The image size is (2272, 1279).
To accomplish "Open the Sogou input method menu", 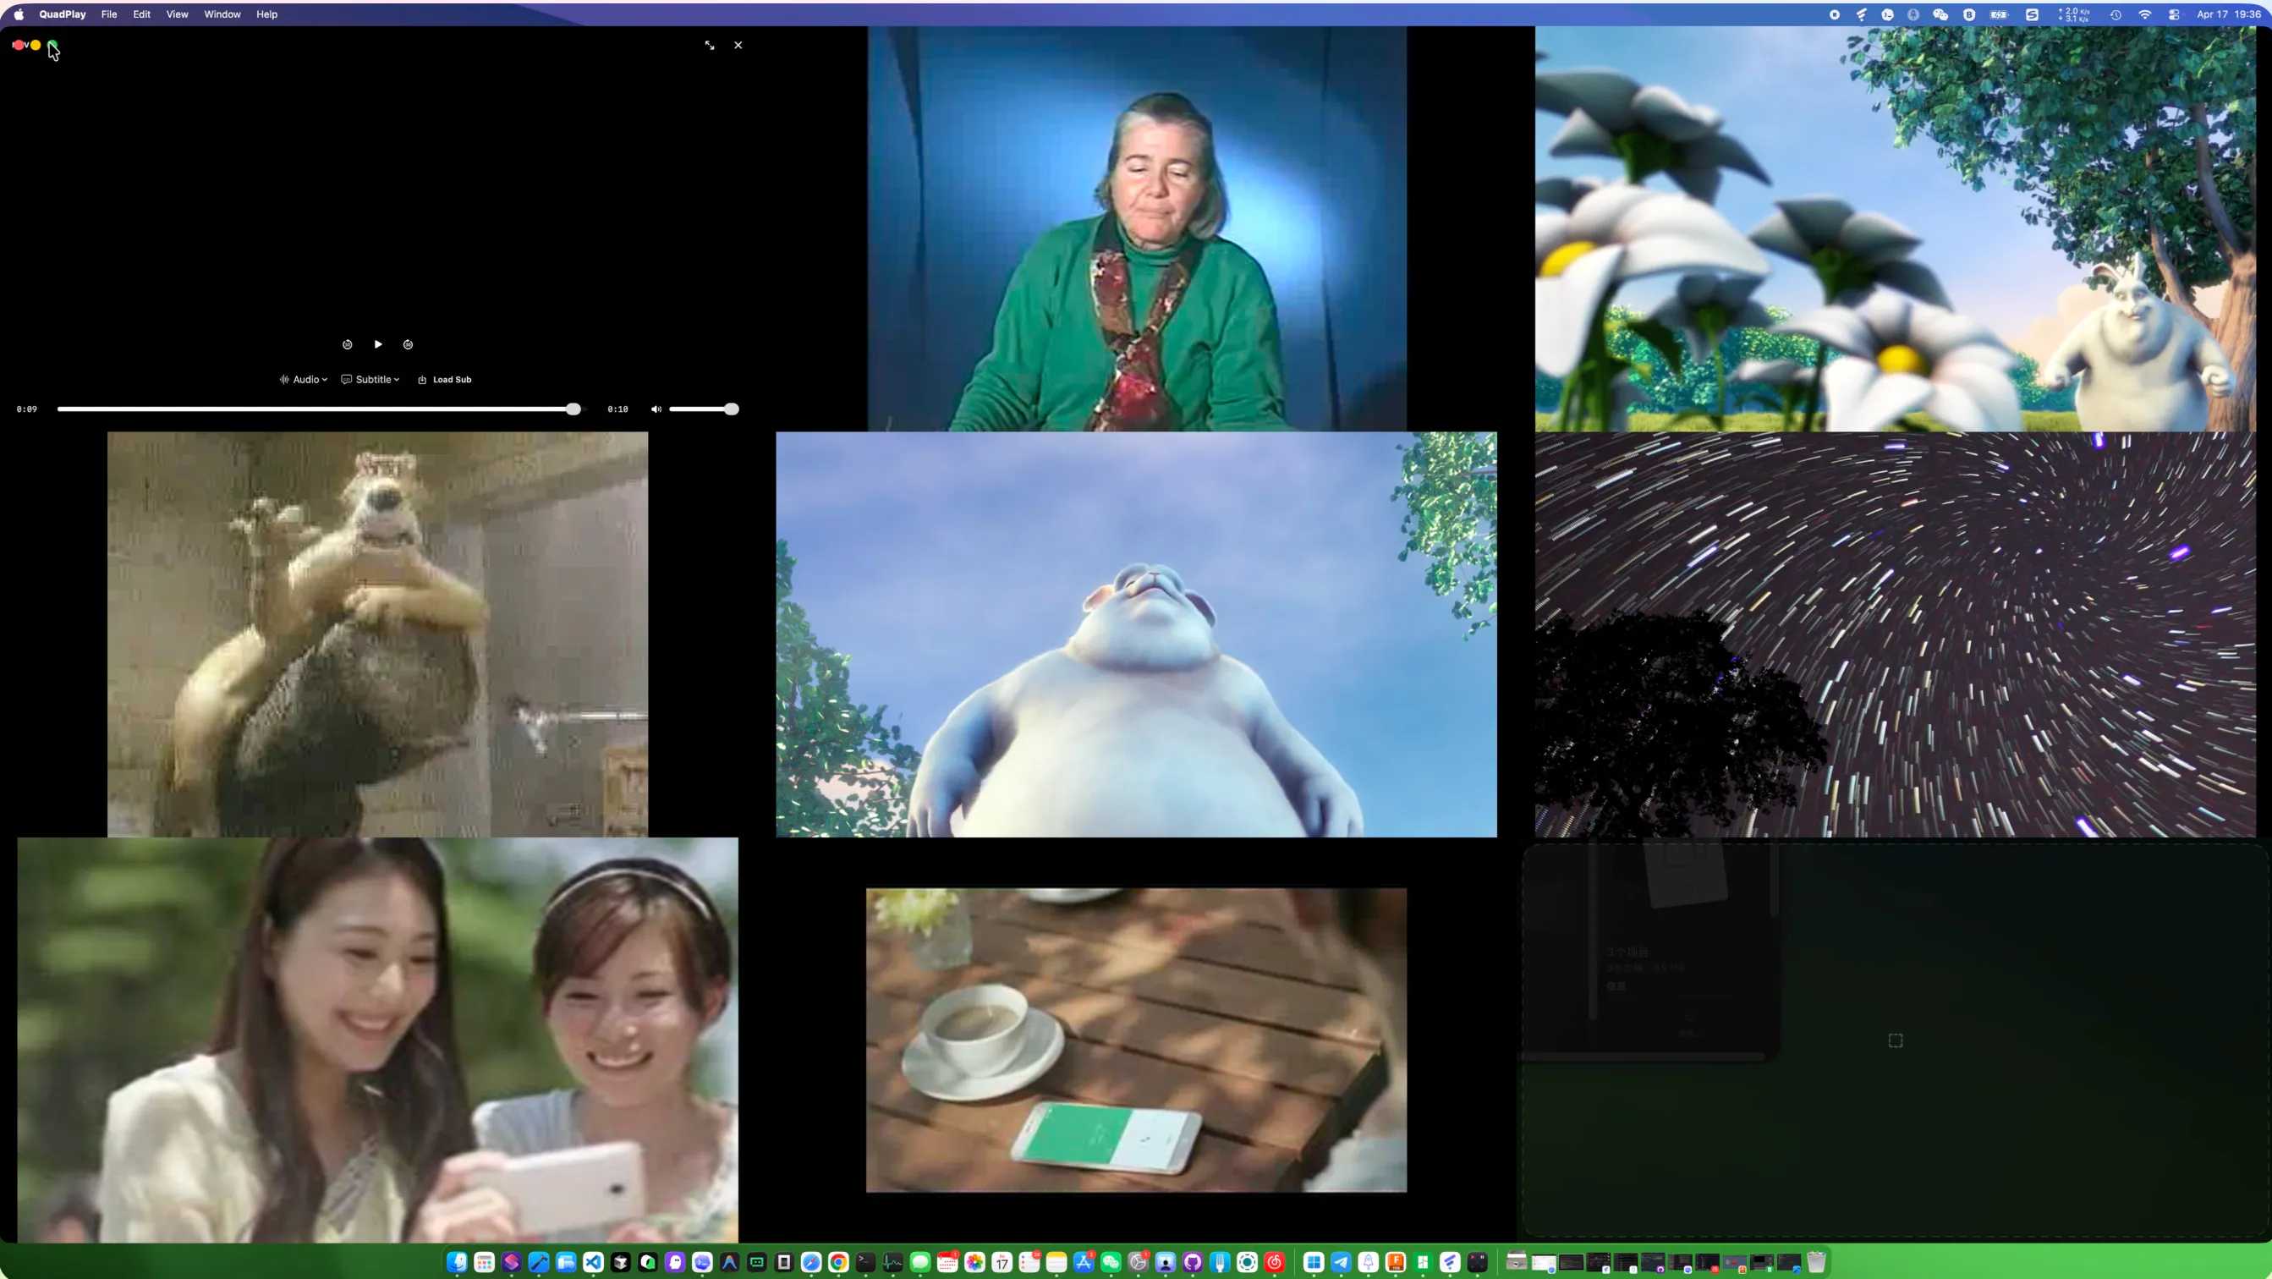I will [x=2032, y=14].
